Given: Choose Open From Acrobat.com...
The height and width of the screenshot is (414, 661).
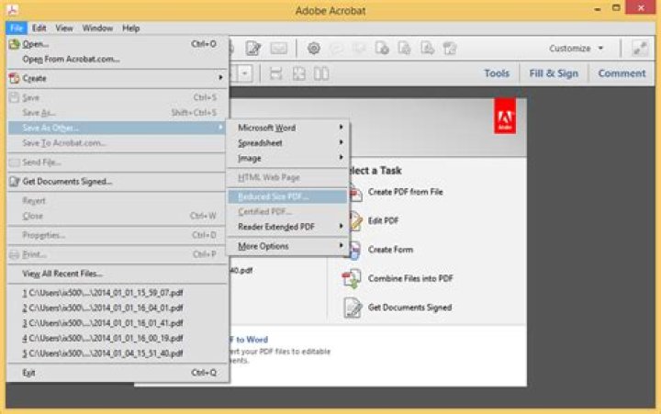Looking at the screenshot, I should point(118,59).
